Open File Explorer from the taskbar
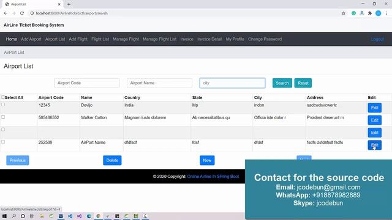Screen dimensions: 392x220 click(x=42, y=216)
